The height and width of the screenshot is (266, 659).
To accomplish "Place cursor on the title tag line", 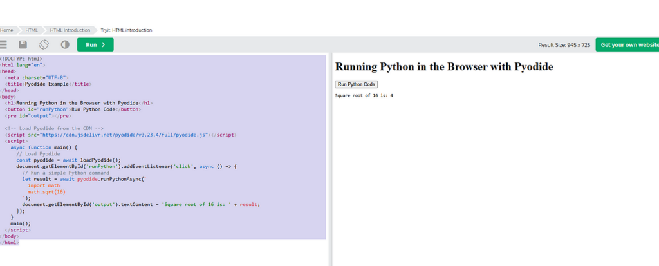I will coord(48,84).
